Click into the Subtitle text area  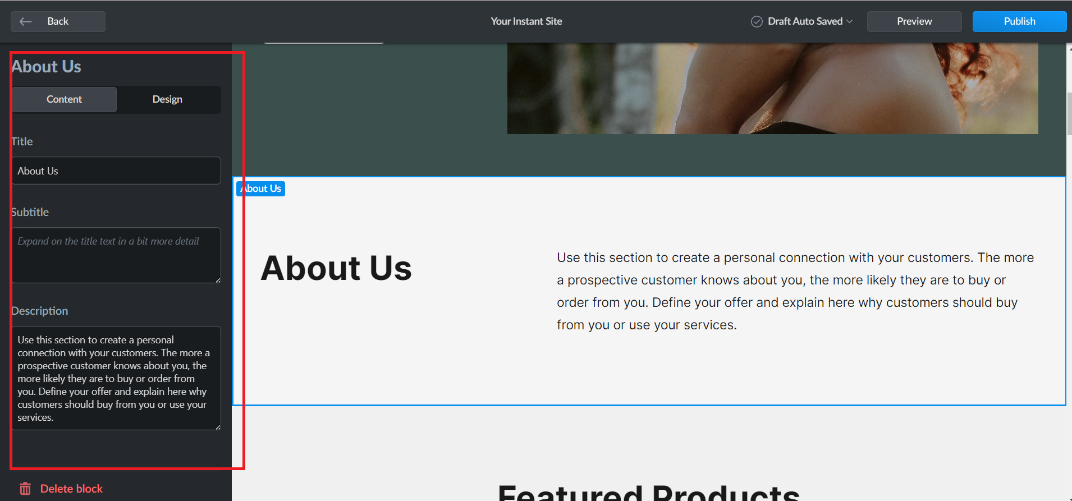click(116, 255)
